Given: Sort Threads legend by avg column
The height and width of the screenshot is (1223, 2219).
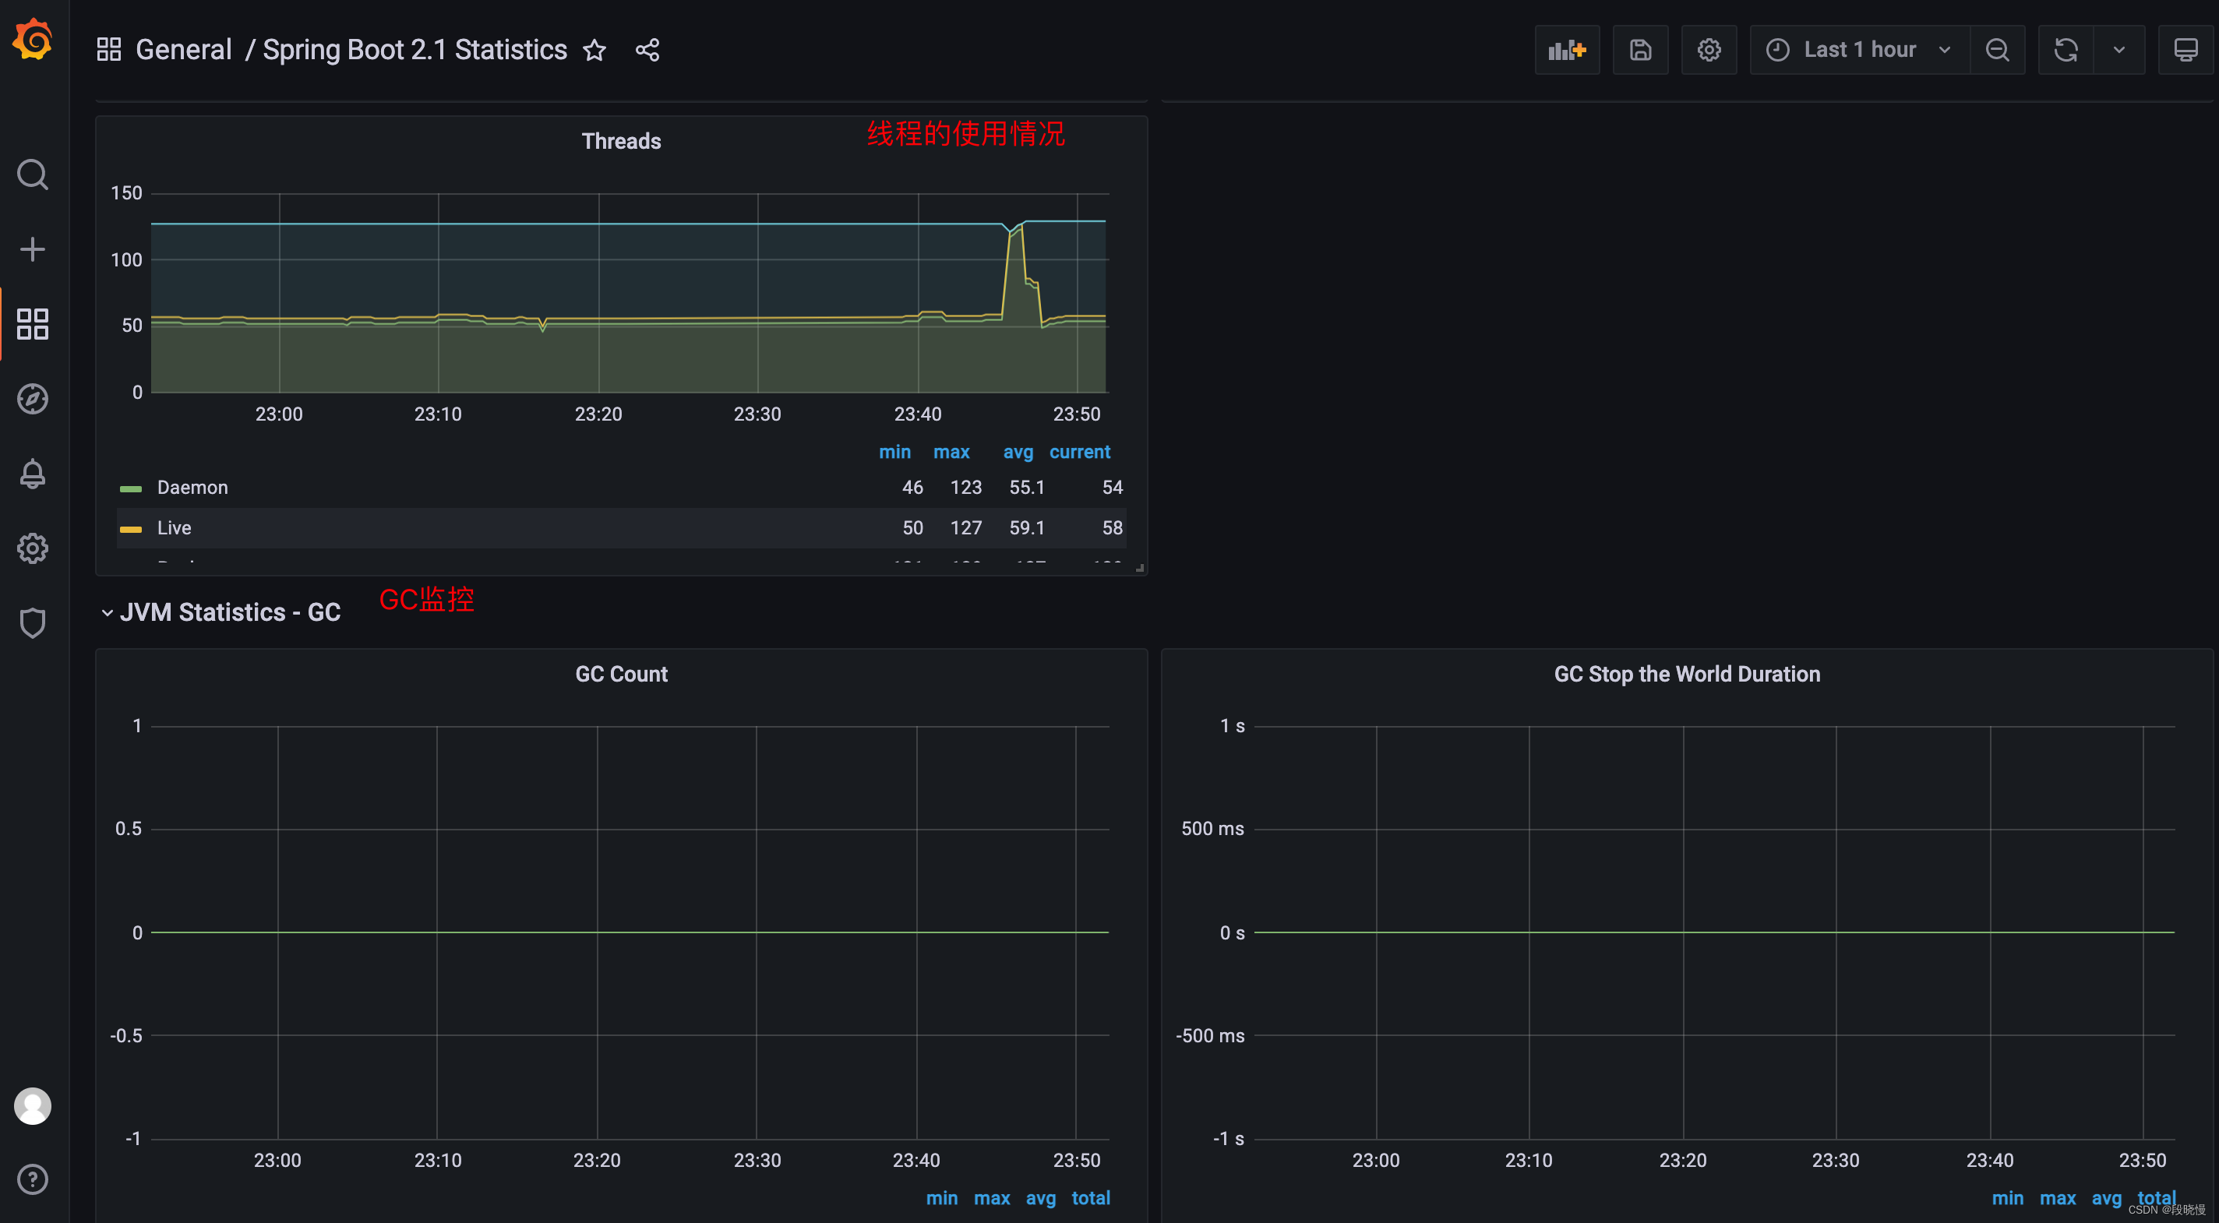Looking at the screenshot, I should tap(1018, 452).
